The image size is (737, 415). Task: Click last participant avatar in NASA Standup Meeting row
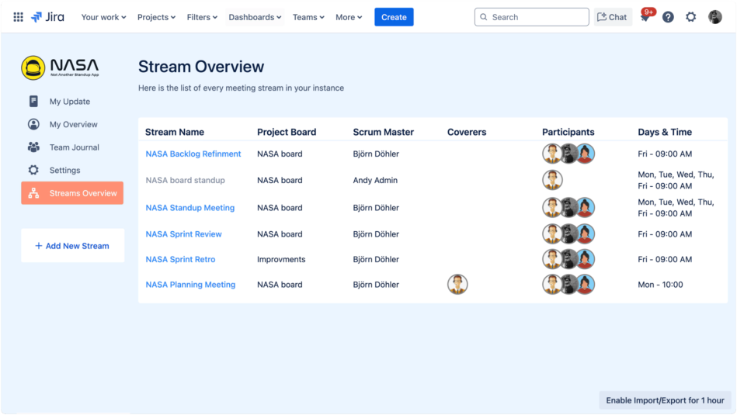coord(586,208)
